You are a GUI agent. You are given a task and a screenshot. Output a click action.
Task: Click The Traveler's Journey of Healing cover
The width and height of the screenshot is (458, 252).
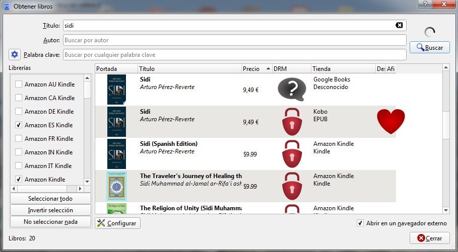116,186
